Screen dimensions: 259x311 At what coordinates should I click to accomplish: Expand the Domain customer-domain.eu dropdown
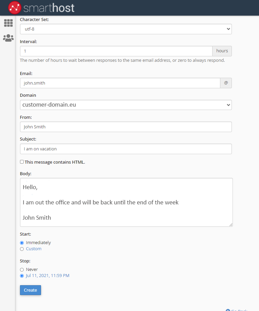pos(126,105)
